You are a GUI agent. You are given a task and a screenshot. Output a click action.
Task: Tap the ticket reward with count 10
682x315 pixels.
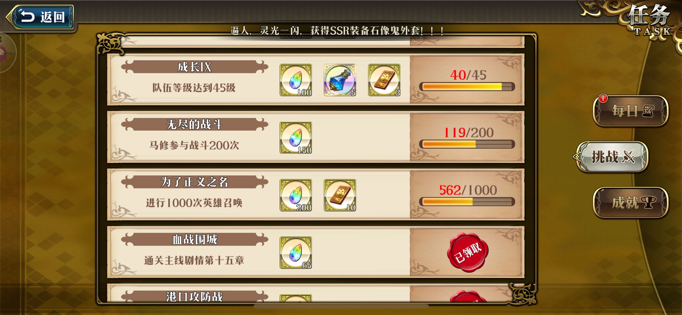[x=340, y=195]
